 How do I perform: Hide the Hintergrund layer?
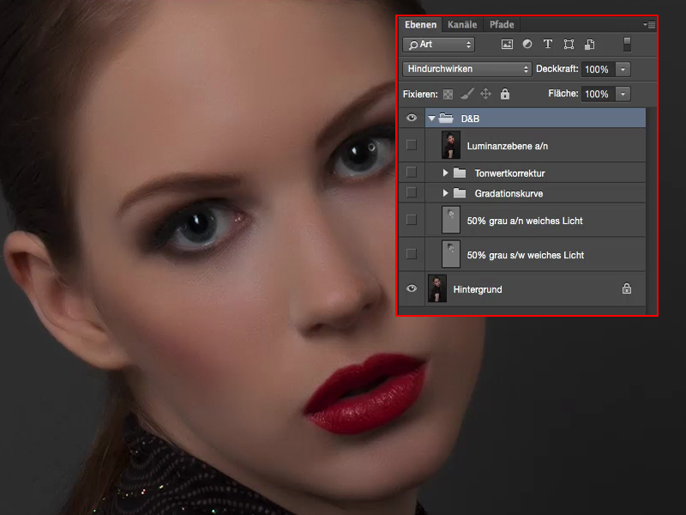pos(412,288)
